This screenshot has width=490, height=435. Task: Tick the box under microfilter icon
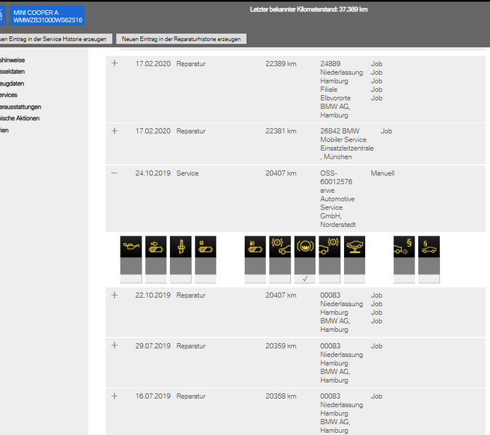[205, 278]
